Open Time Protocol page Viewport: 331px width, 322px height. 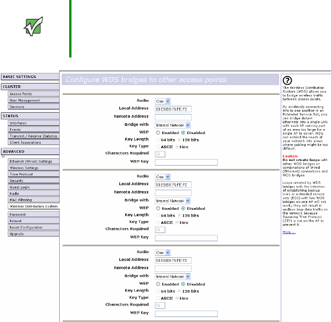pyautogui.click(x=34, y=174)
